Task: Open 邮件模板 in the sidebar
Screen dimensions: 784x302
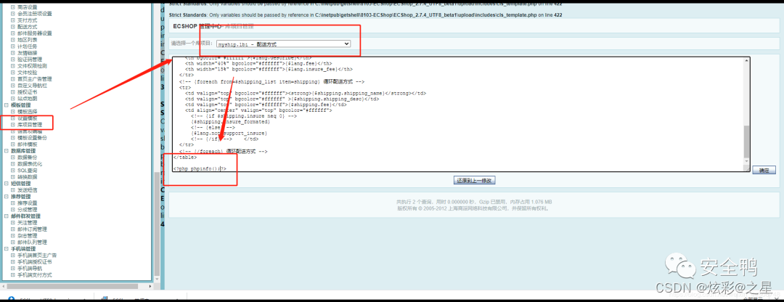Action: (x=27, y=144)
